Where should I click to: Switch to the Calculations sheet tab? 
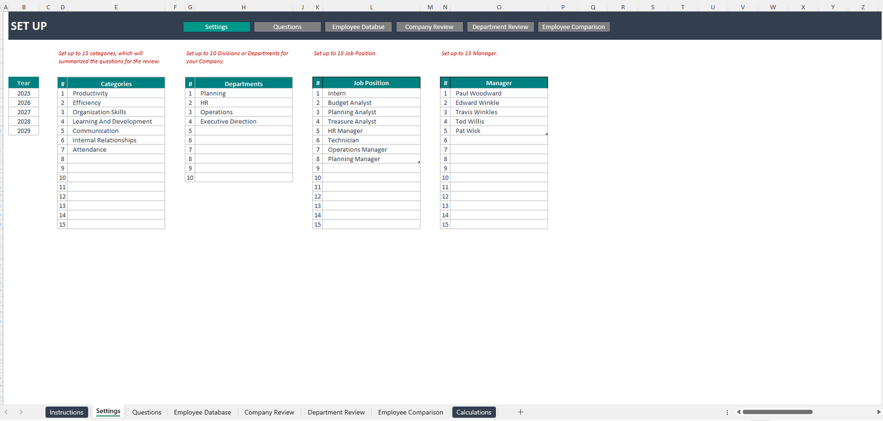(474, 412)
